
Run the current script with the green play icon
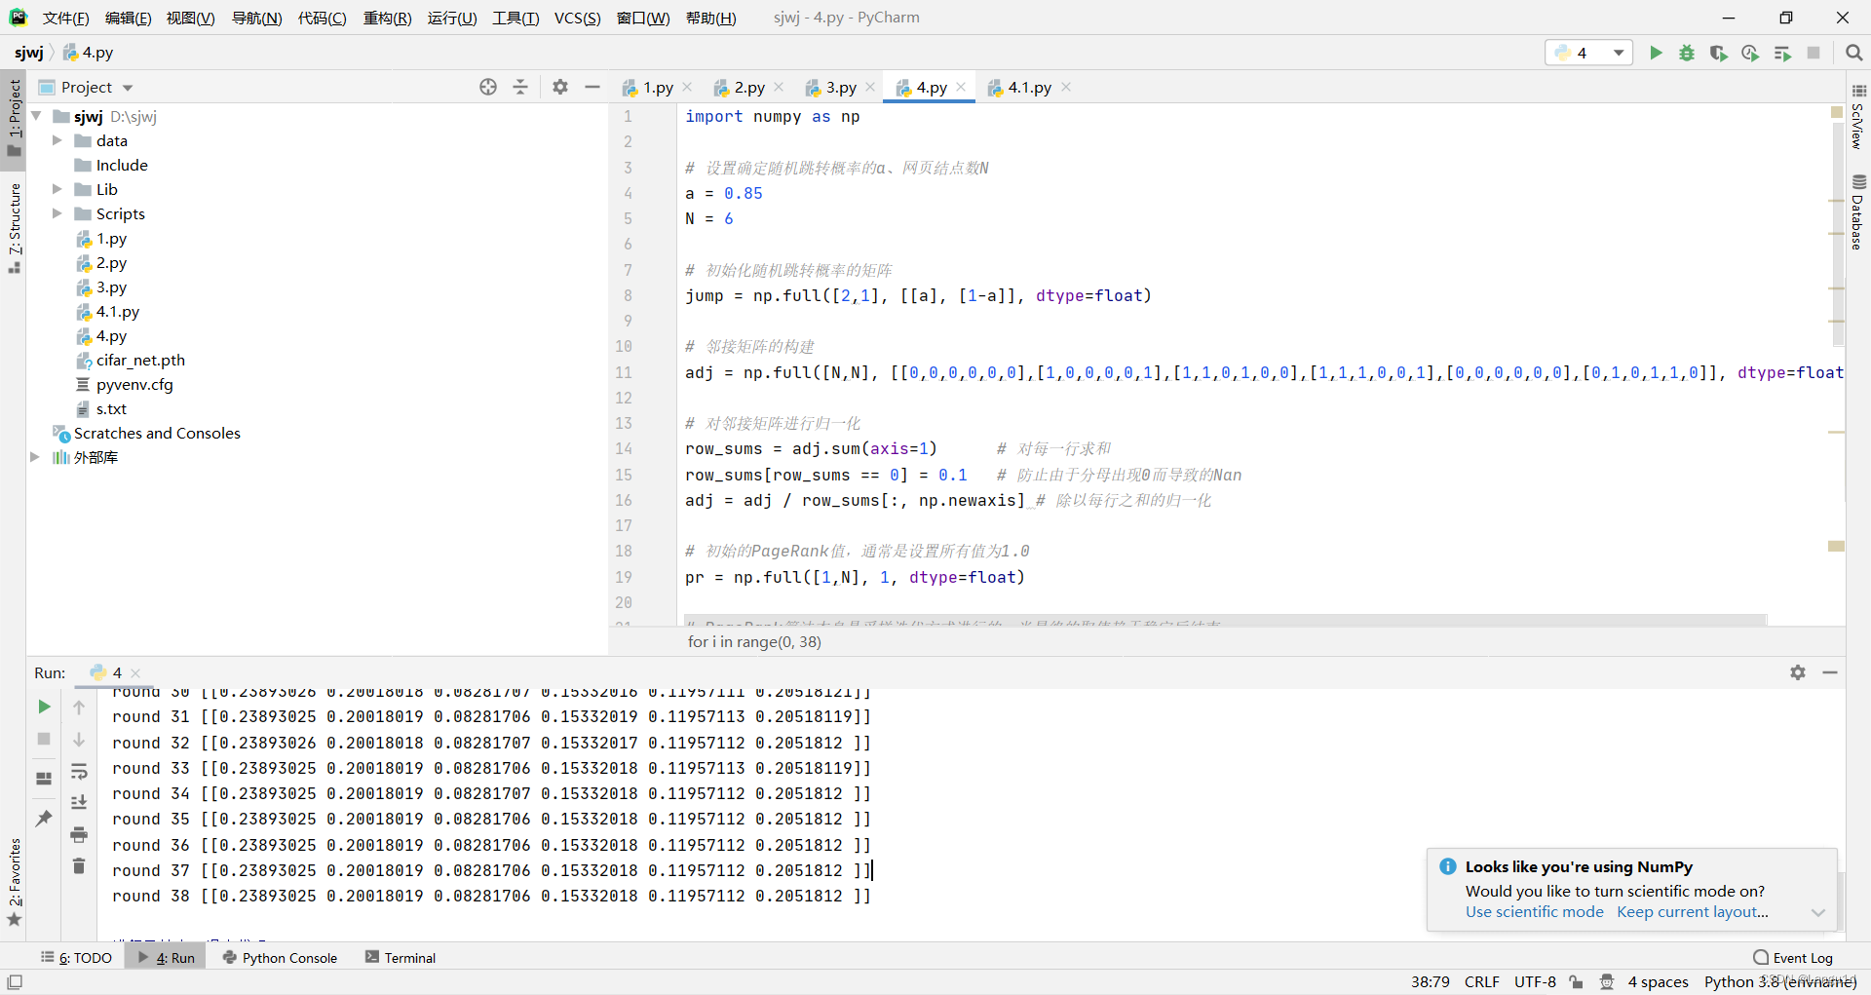point(1657,53)
